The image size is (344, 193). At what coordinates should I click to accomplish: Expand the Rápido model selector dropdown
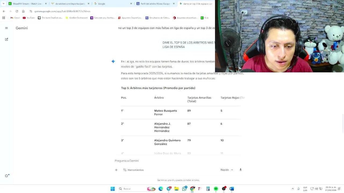coord(227,170)
